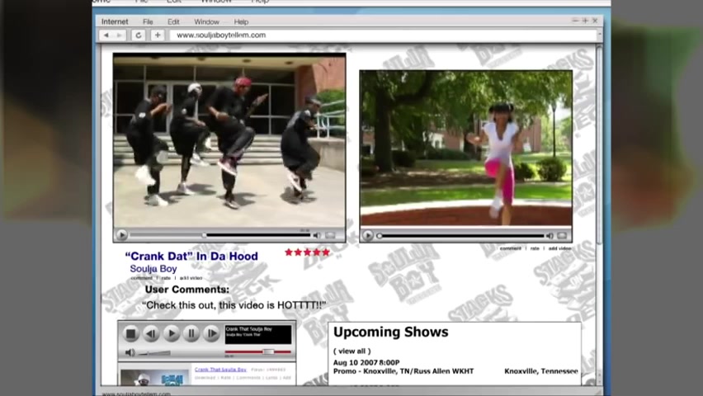Reload the page with the refresh button
The image size is (703, 396).
click(139, 35)
